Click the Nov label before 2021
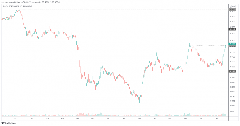240x126 pixels. [x=140, y=118]
